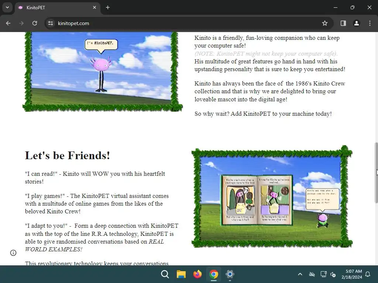Image resolution: width=378 pixels, height=283 pixels.
Task: Open the Chrome side panel
Action: (x=343, y=23)
